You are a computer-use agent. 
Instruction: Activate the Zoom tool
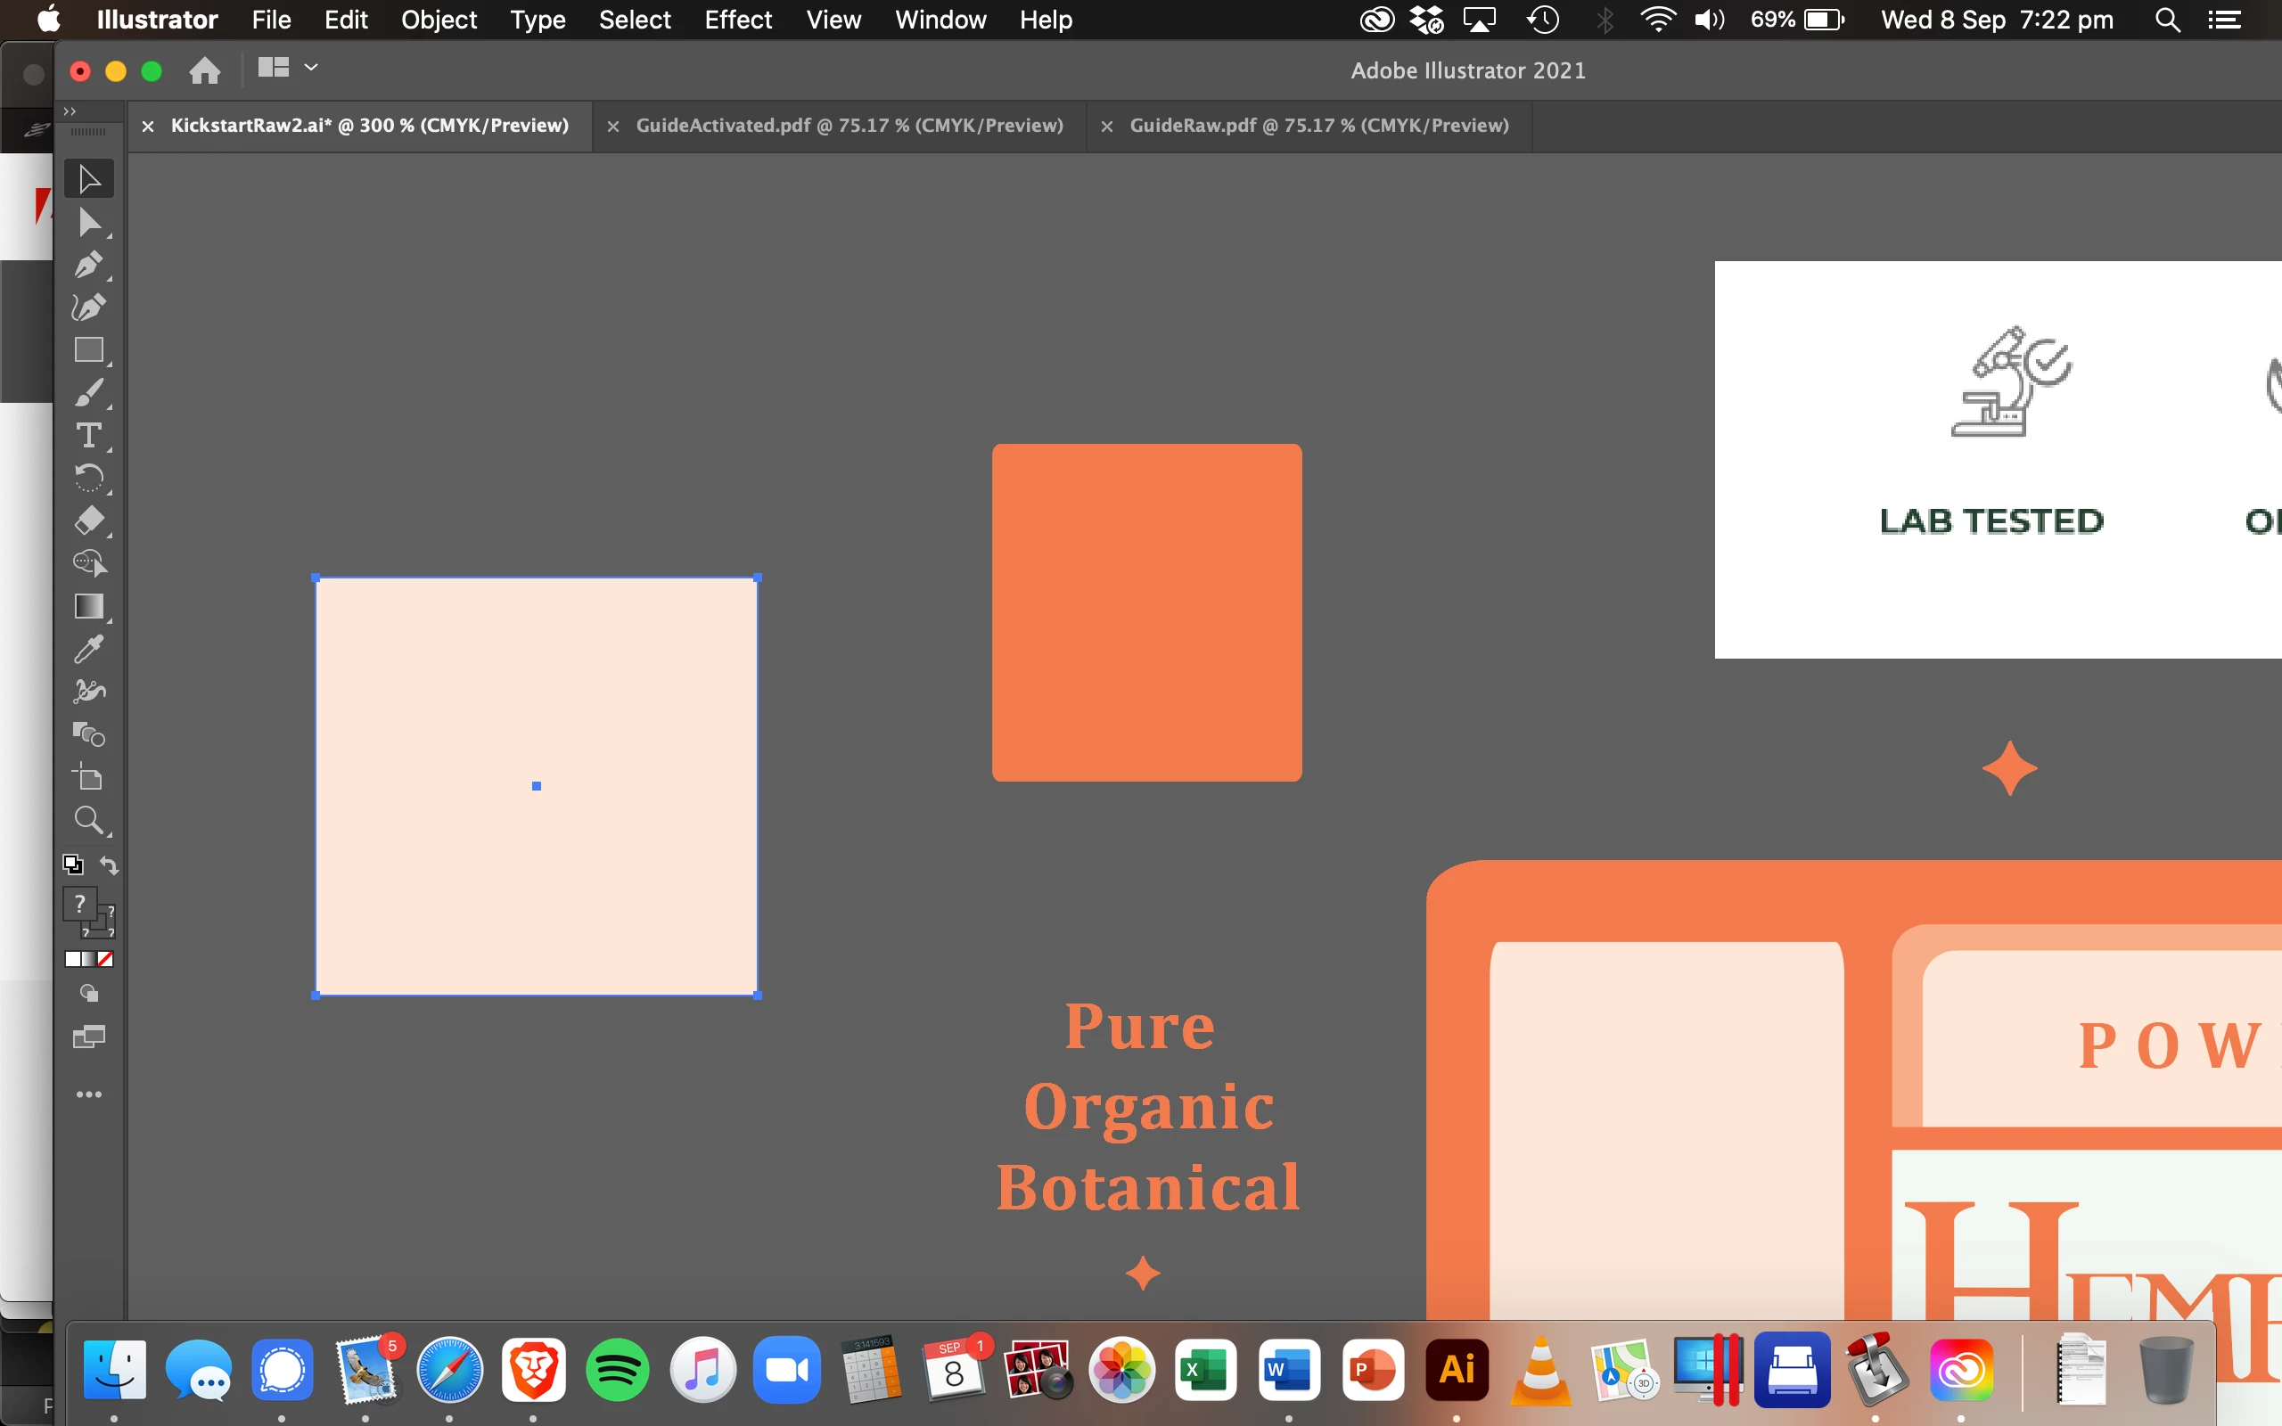(88, 820)
